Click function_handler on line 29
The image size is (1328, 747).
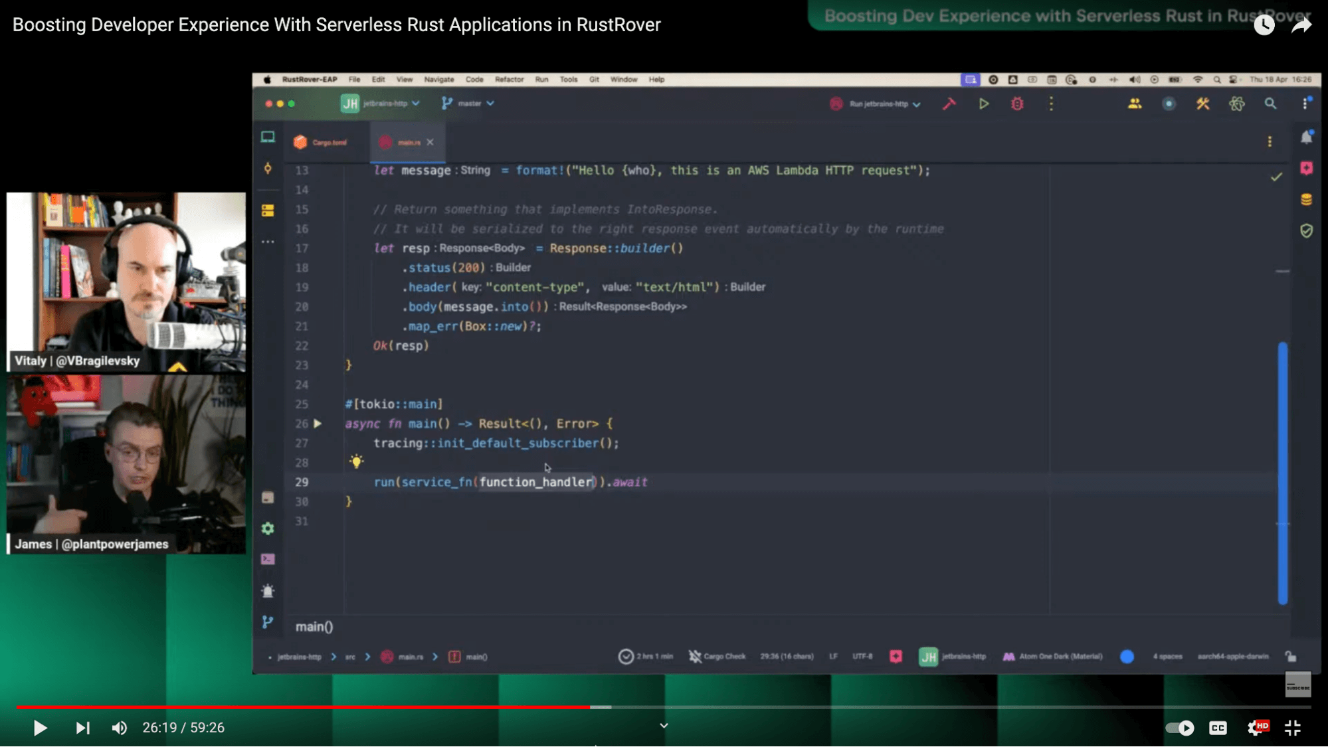535,482
